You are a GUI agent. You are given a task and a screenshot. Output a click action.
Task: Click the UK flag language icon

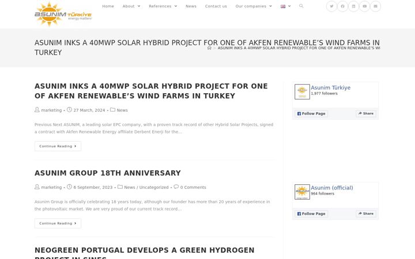pyautogui.click(x=283, y=6)
